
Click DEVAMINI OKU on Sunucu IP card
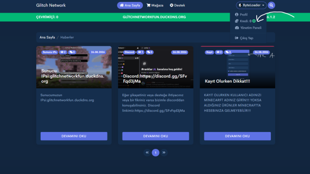74,136
